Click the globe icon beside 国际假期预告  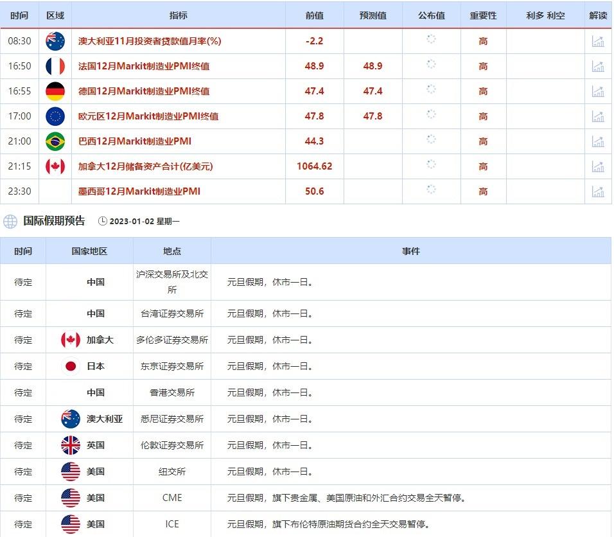[x=10, y=222]
